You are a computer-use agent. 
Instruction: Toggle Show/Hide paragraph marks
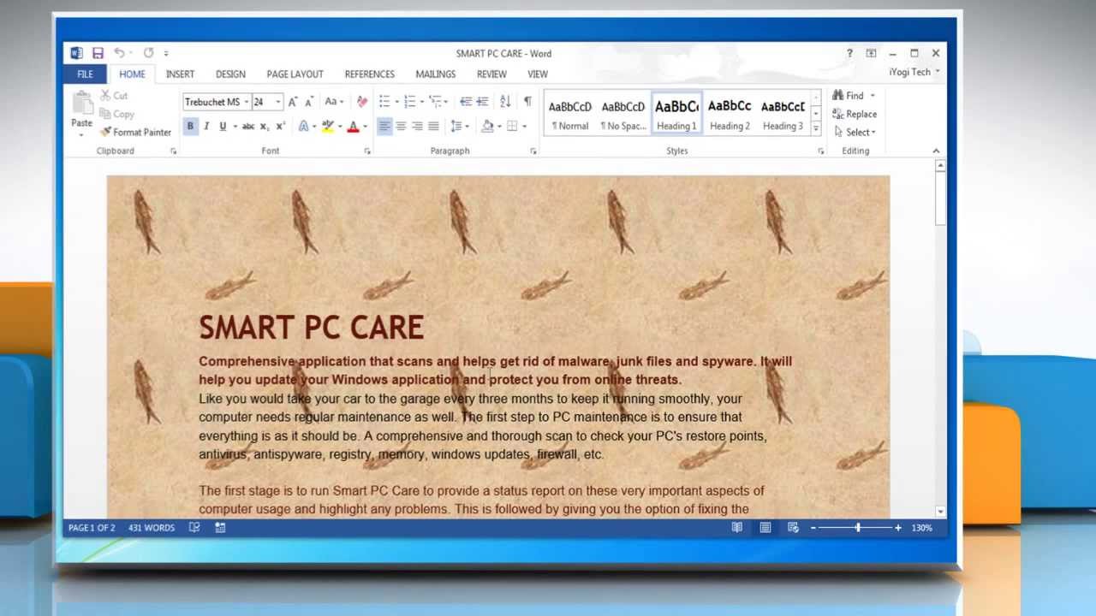pyautogui.click(x=527, y=102)
